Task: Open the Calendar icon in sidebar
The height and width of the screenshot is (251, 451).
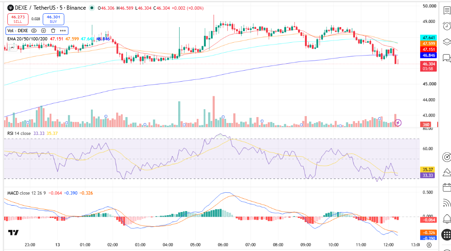Action: click(447, 188)
